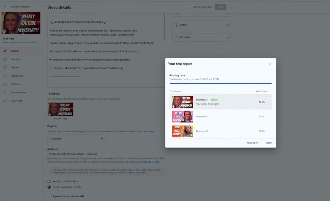330x201 pixels.
Task: Open the Copyright icon in sidebar
Action: [x=5, y=101]
